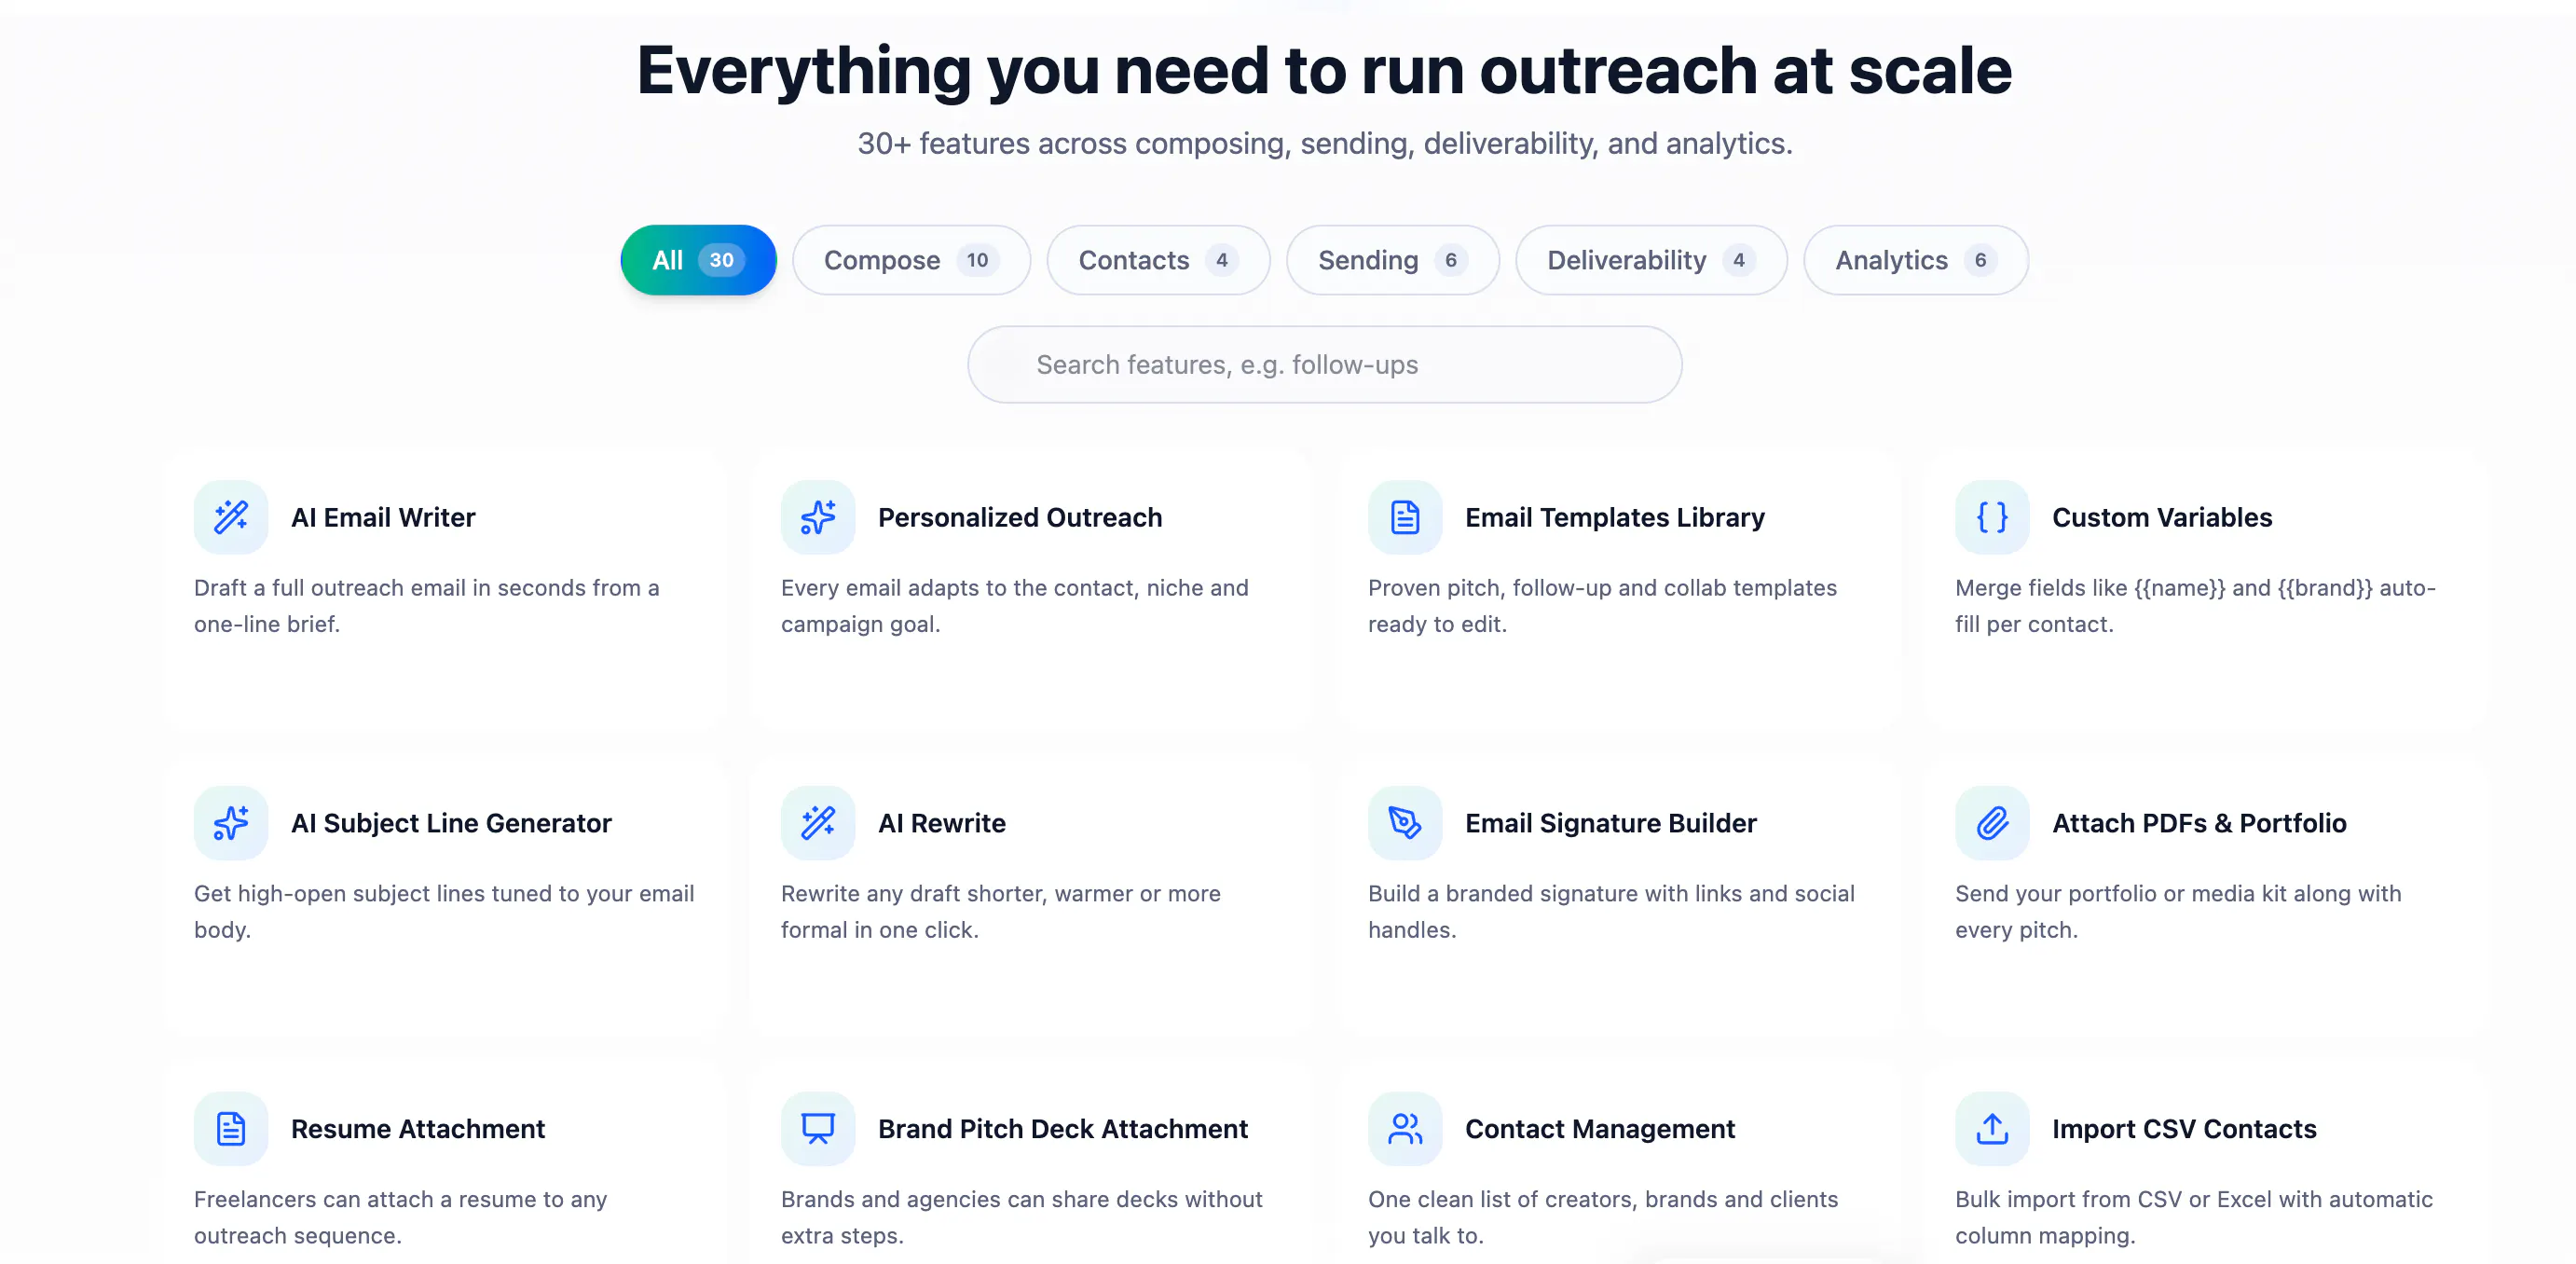Click the Custom Variables braces icon
Image resolution: width=2576 pixels, height=1264 pixels.
tap(1992, 517)
